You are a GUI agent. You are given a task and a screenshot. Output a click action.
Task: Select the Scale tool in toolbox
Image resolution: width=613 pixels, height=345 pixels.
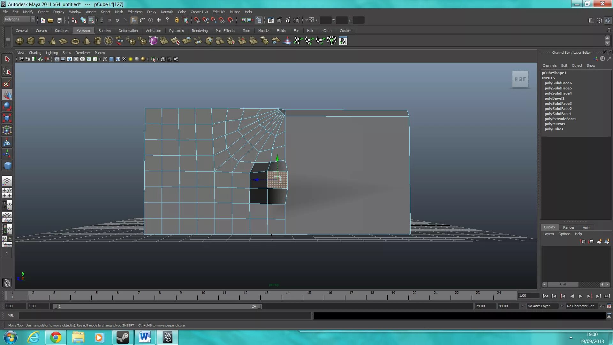[x=7, y=119]
